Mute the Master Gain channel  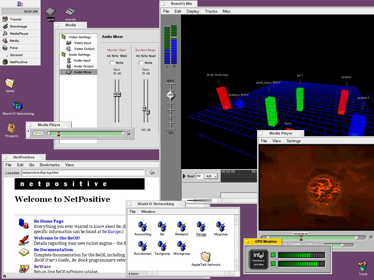(112, 63)
